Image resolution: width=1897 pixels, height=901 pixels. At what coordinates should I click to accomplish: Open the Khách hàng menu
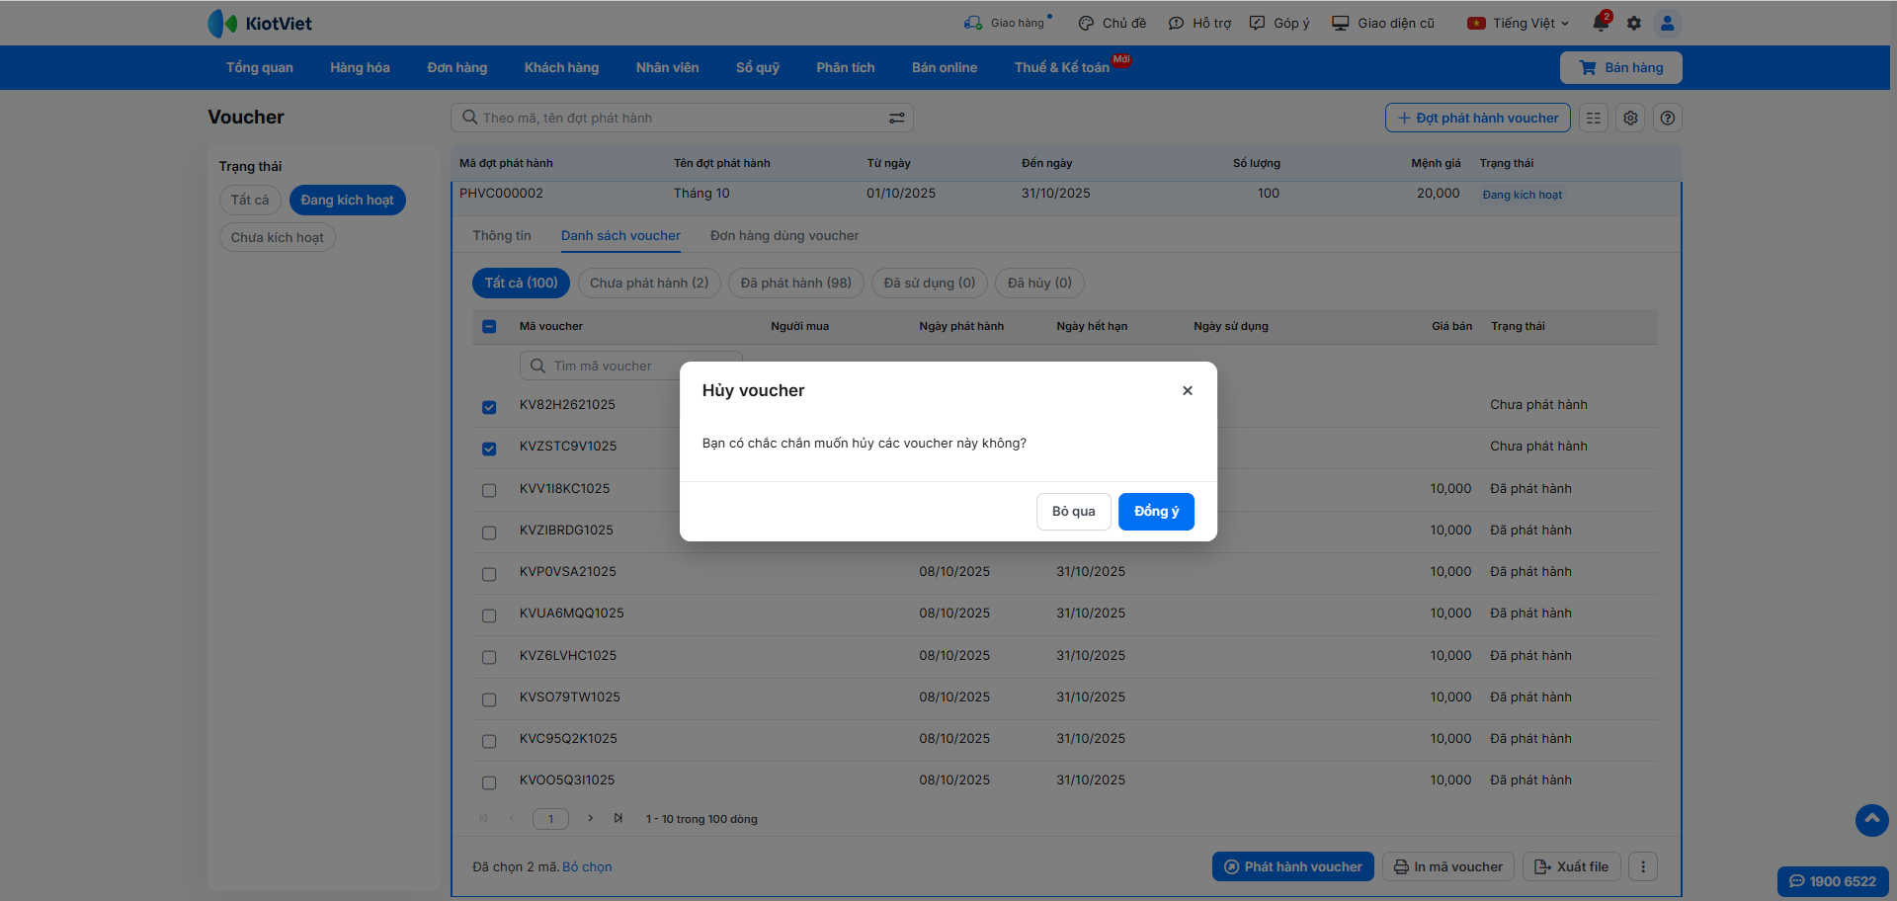click(x=561, y=67)
